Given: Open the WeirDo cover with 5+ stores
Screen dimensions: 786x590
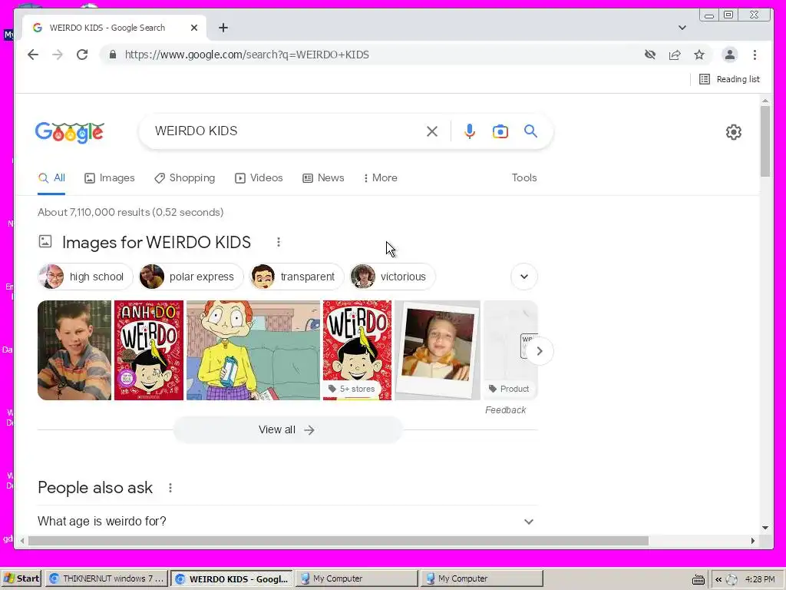Looking at the screenshot, I should 358,350.
